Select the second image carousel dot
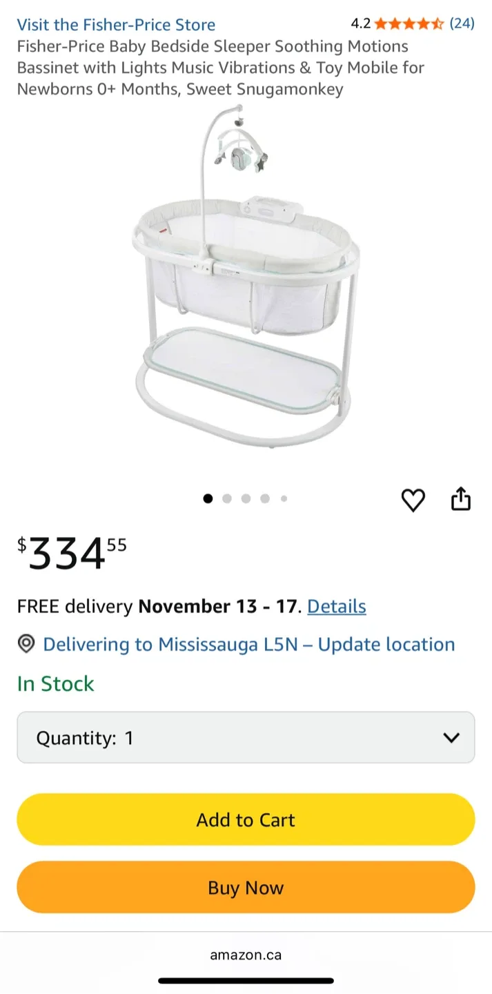 coord(227,498)
